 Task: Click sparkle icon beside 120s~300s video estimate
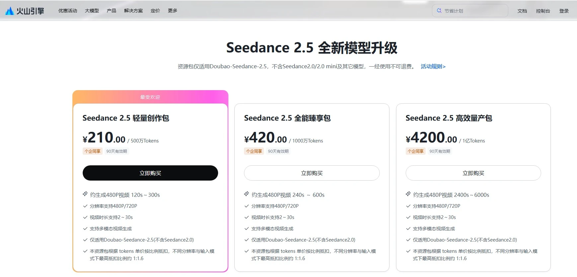[85, 194]
